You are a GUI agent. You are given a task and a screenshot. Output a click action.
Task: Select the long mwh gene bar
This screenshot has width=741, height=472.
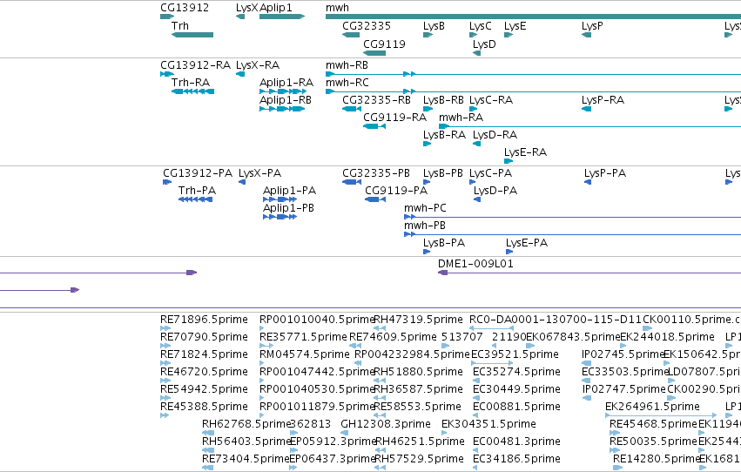tap(533, 17)
